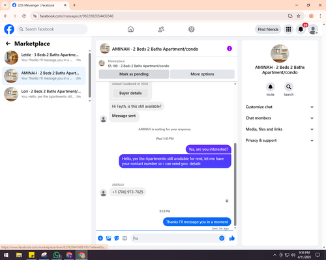The width and height of the screenshot is (326, 260).
Task: Click the 'Thanks I'll message you in a moment' bubble
Action: [197, 222]
